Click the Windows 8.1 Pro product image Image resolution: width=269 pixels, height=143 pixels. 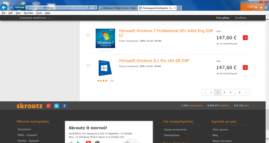(105, 68)
